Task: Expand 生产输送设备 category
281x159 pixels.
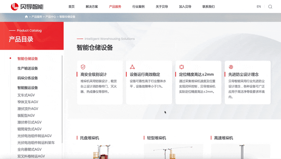Action: [28, 68]
